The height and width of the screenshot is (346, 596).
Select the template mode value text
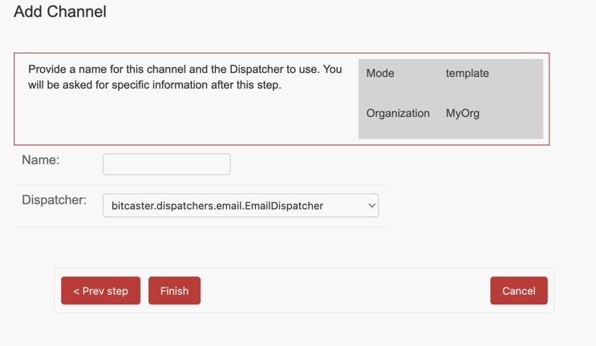(x=467, y=73)
